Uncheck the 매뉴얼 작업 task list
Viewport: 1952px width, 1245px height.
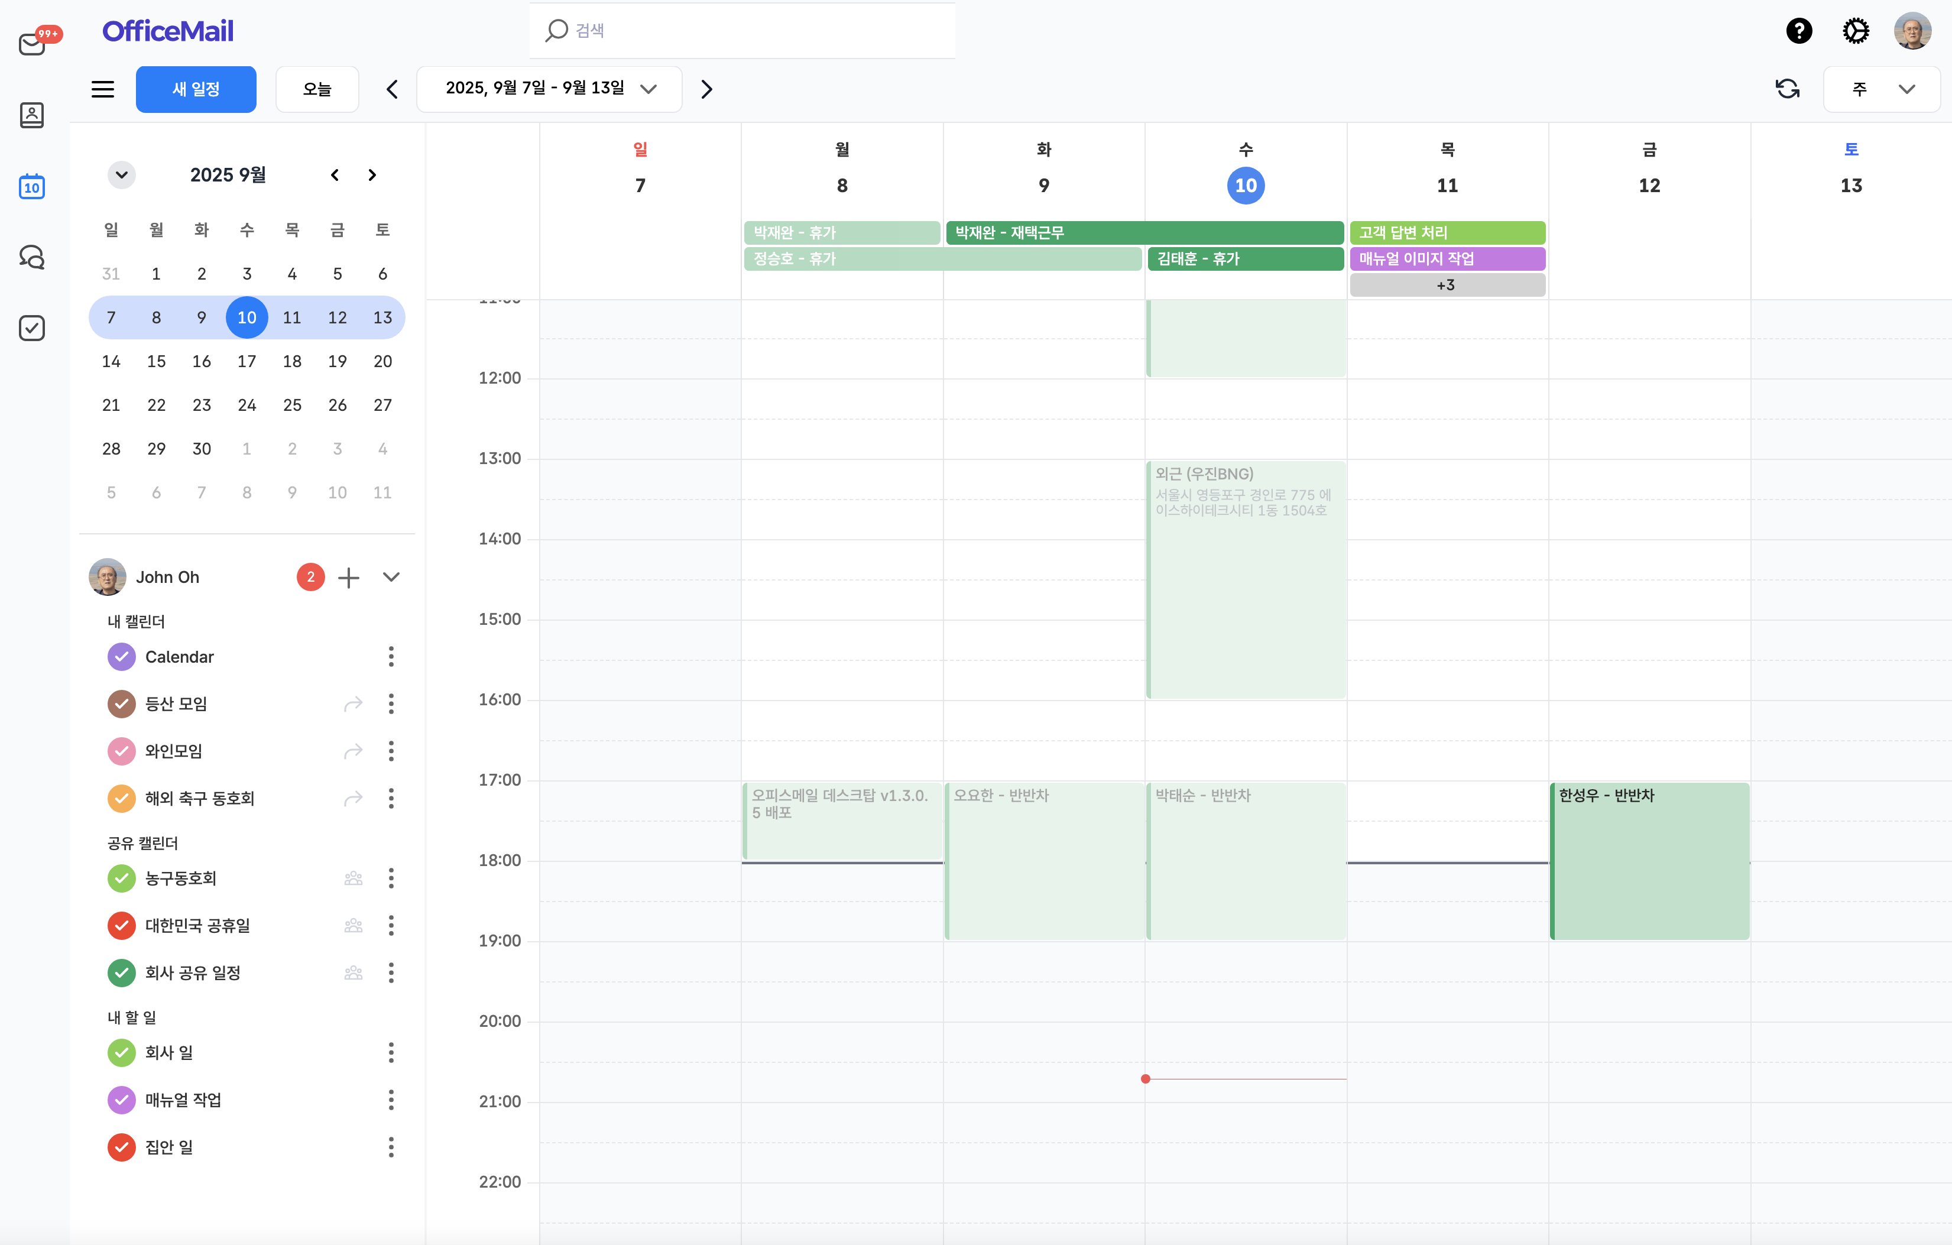click(x=122, y=1100)
